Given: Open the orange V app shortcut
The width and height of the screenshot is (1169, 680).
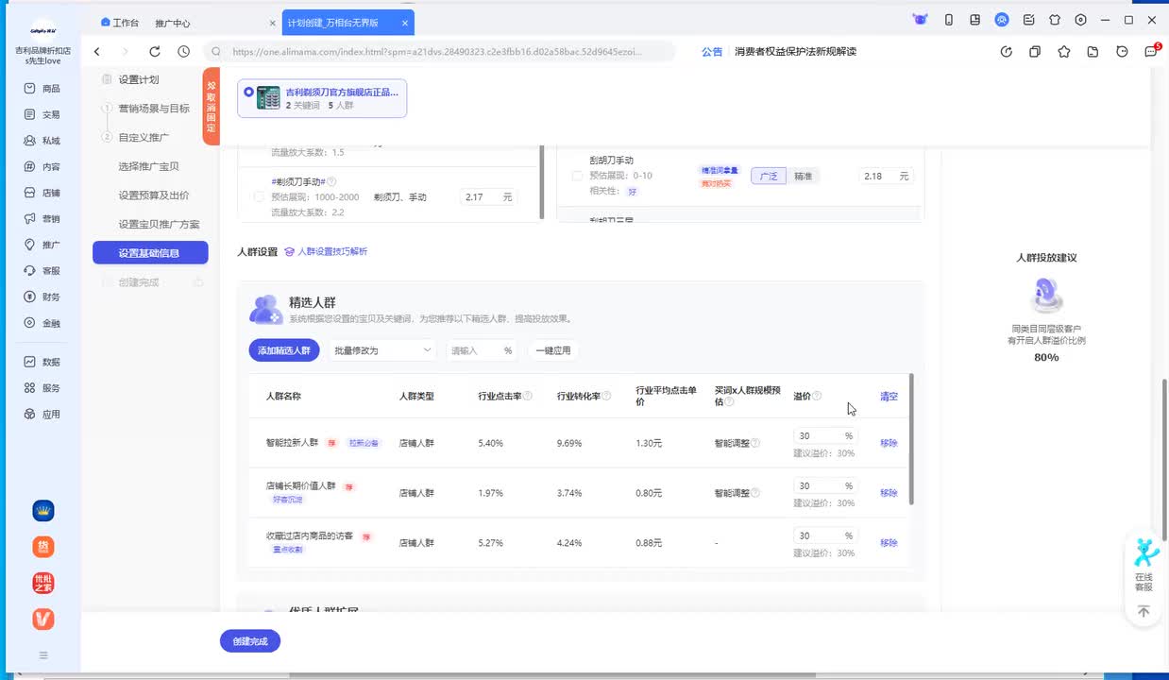Looking at the screenshot, I should point(43,619).
